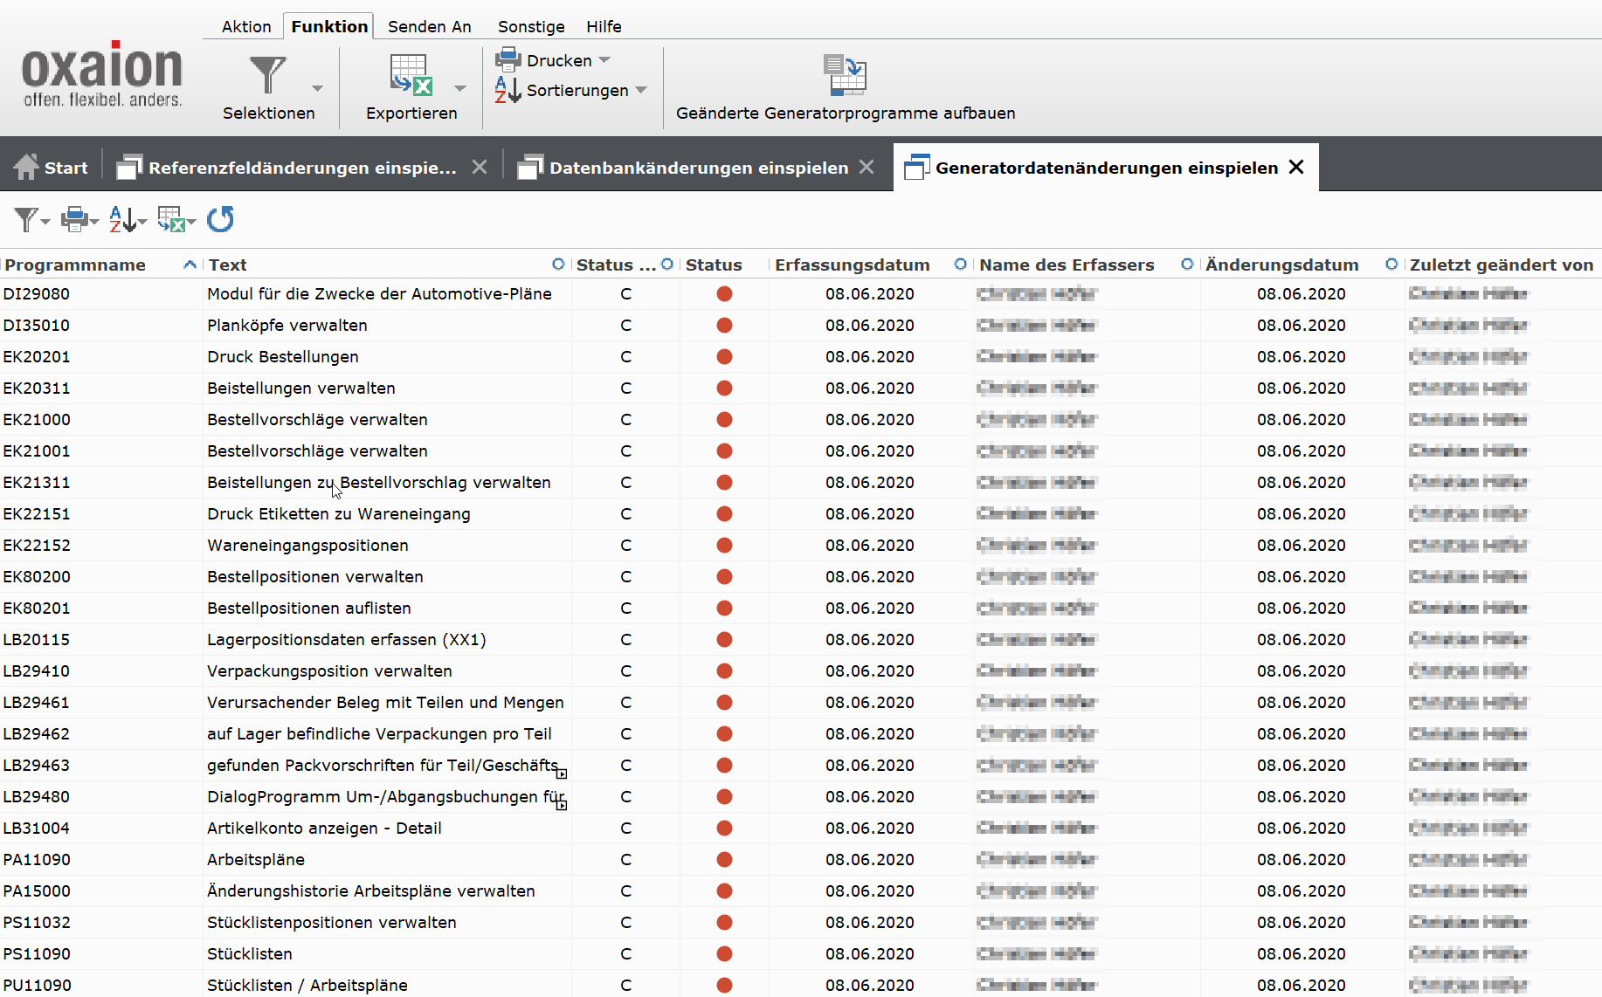Click the Selektionen funnel icon in ribbon
The width and height of the screenshot is (1602, 997).
click(267, 76)
